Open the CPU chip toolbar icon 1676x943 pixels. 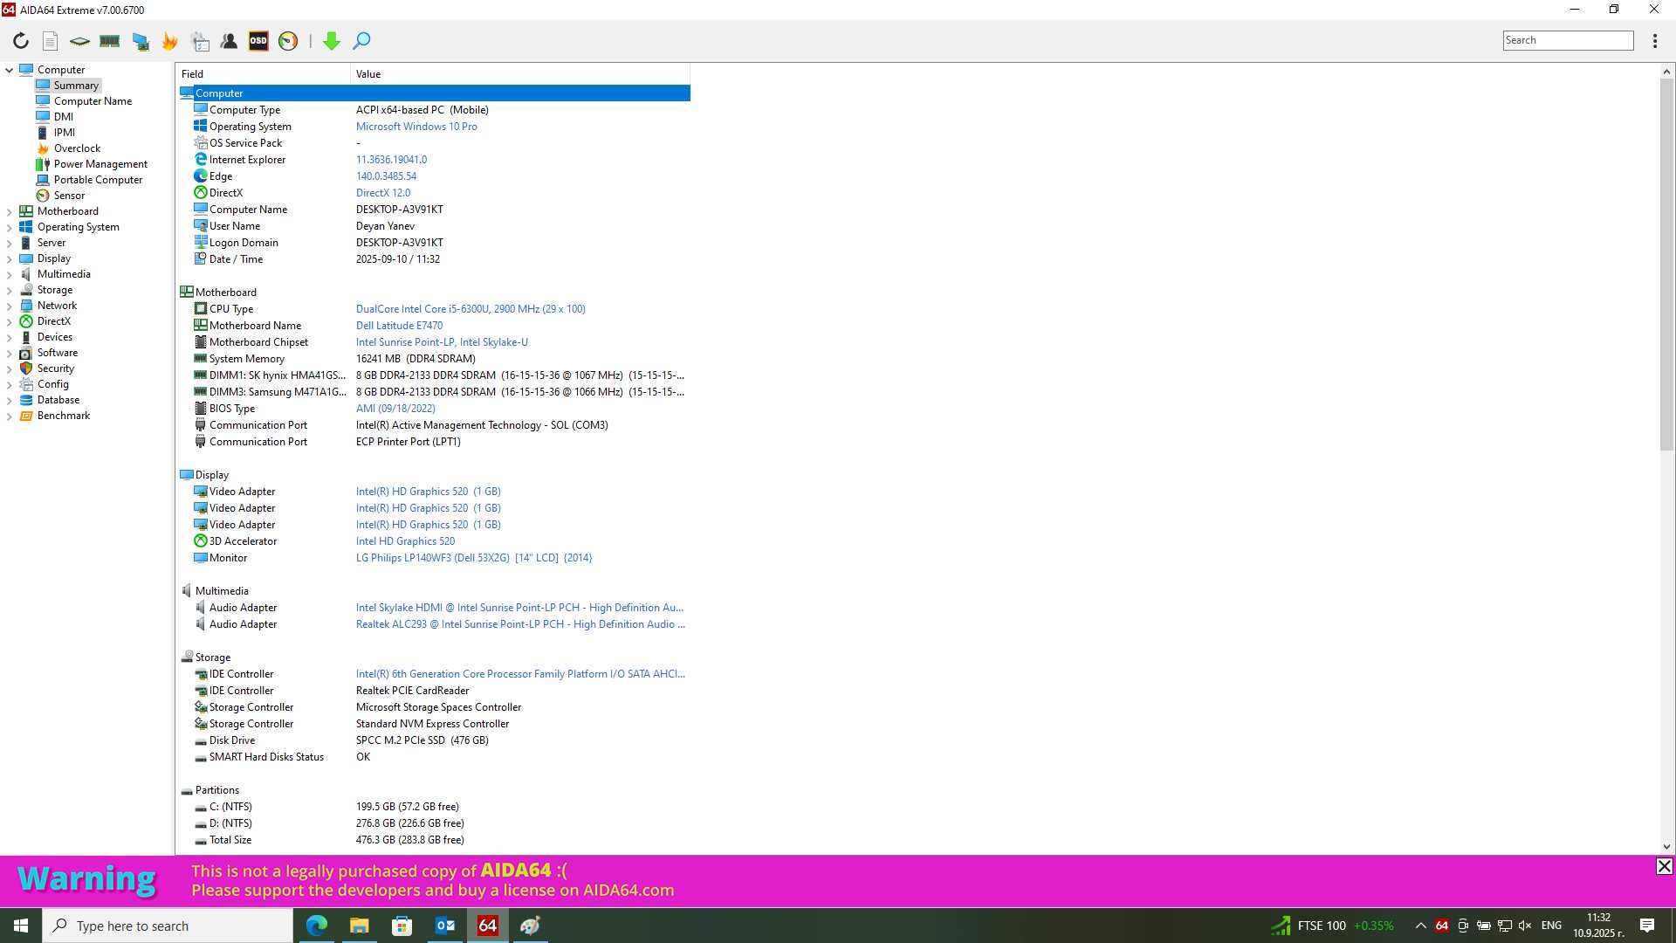[79, 41]
